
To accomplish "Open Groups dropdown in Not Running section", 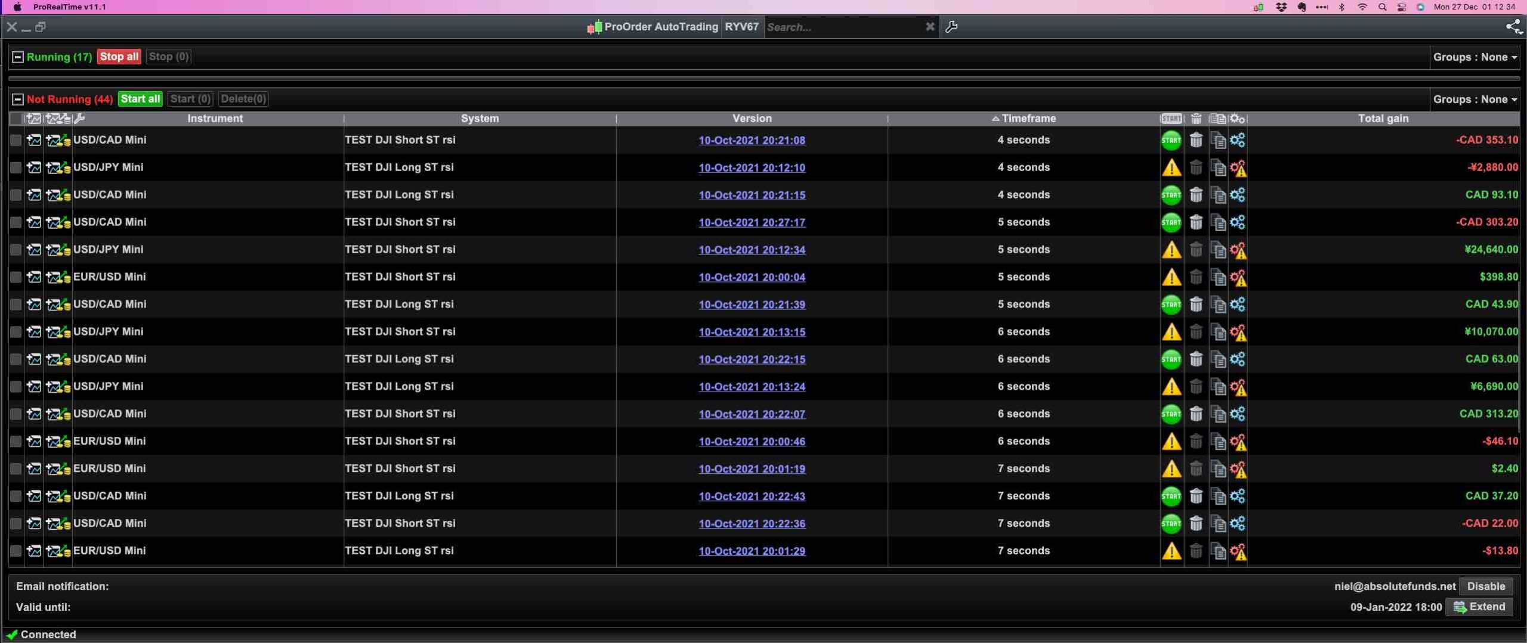I will click(1475, 100).
